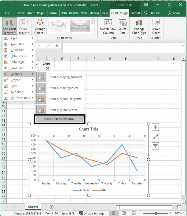Open Data Table submenu
187x216 pixels.
pos(19,62)
